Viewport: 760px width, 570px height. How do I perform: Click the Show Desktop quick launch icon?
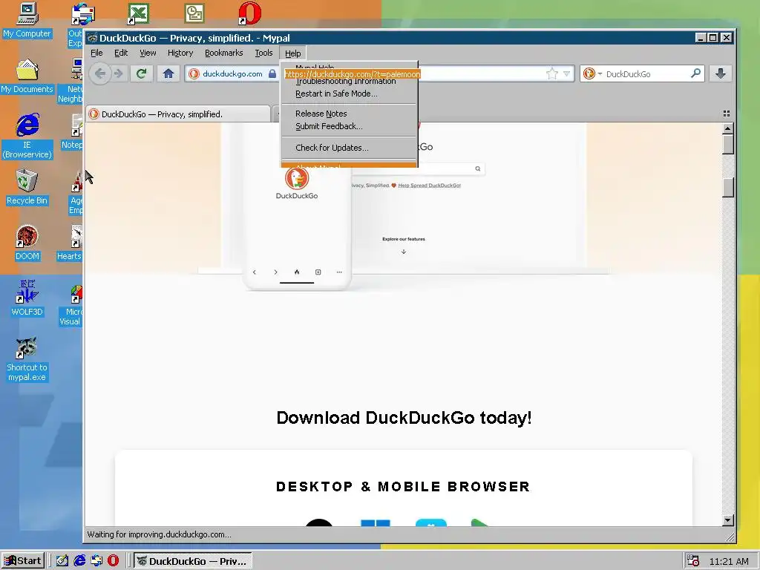click(62, 561)
